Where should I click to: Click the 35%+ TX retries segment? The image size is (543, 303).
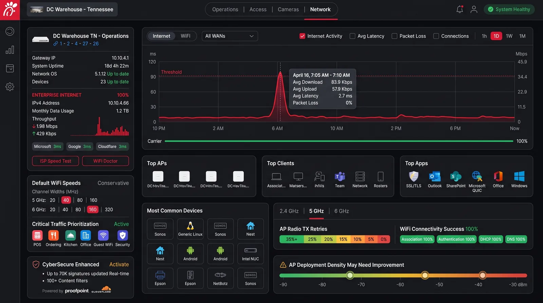(292, 239)
